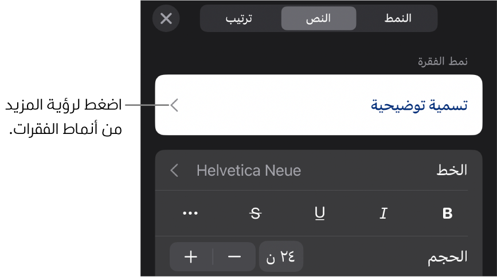
Task: Click the تسمية توضيحية paragraph style
Action: coord(418,105)
